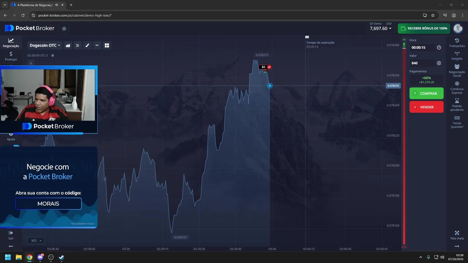The height and width of the screenshot is (263, 468).
Task: Open the Finanças section
Action: (x=11, y=56)
